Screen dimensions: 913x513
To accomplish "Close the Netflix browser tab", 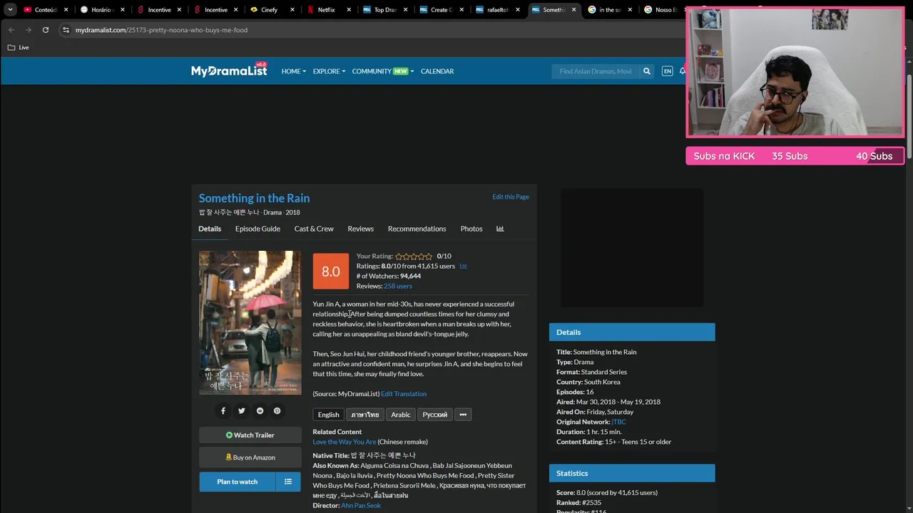I will point(350,10).
